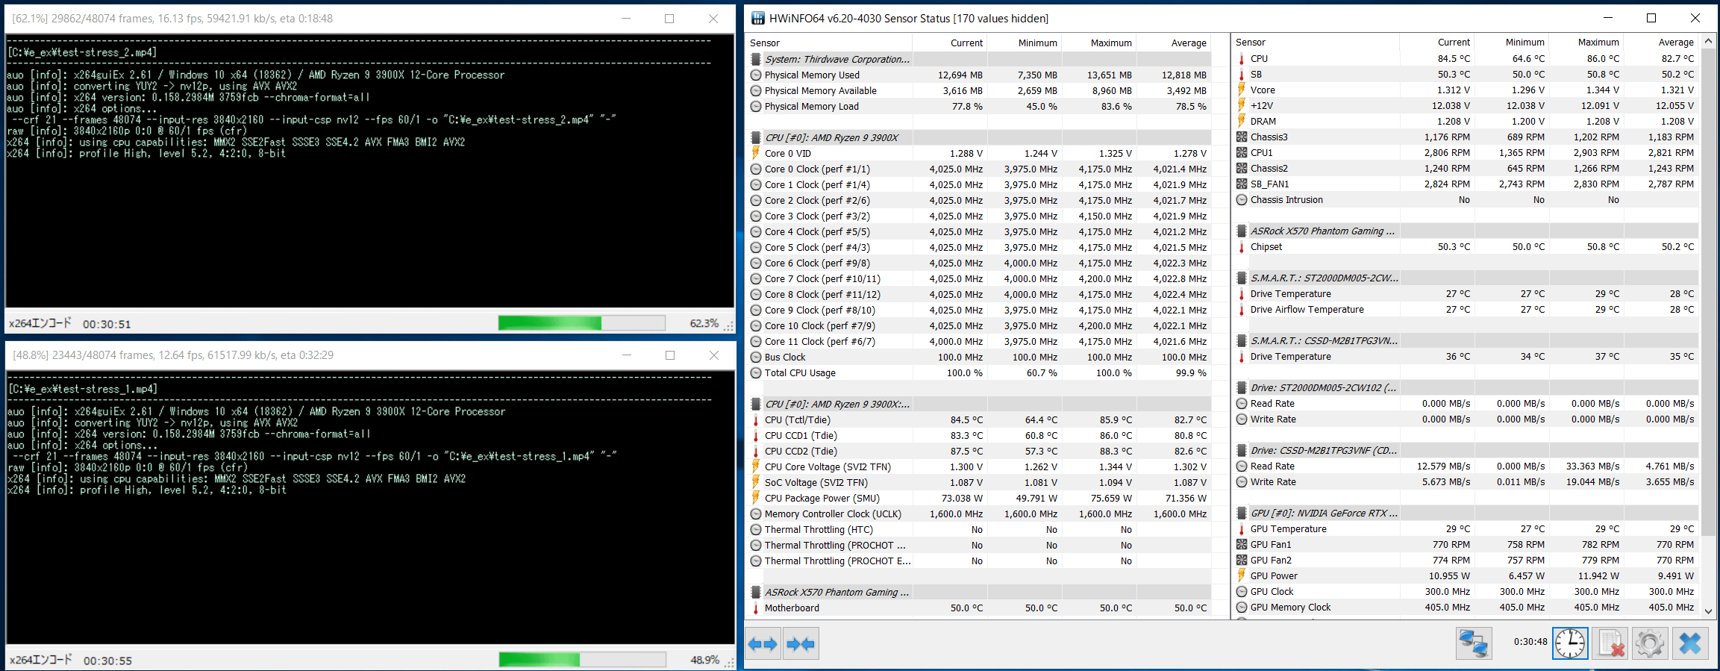
Task: Click thermometer icon beside CPU (Tctl/Tdie)
Action: pyautogui.click(x=756, y=419)
